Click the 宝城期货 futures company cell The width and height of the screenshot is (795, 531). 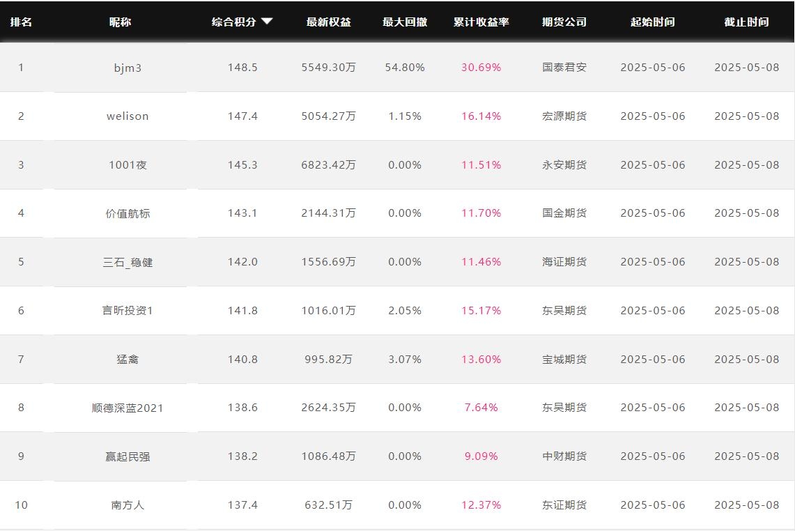[564, 359]
